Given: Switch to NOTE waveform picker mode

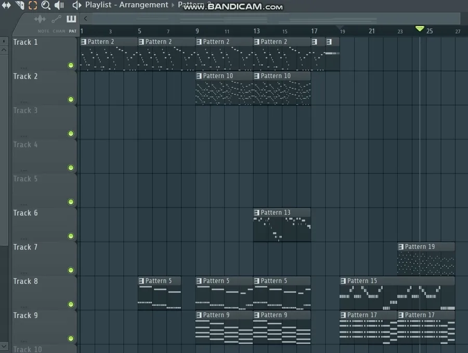Looking at the screenshot, I should pyautogui.click(x=40, y=19).
